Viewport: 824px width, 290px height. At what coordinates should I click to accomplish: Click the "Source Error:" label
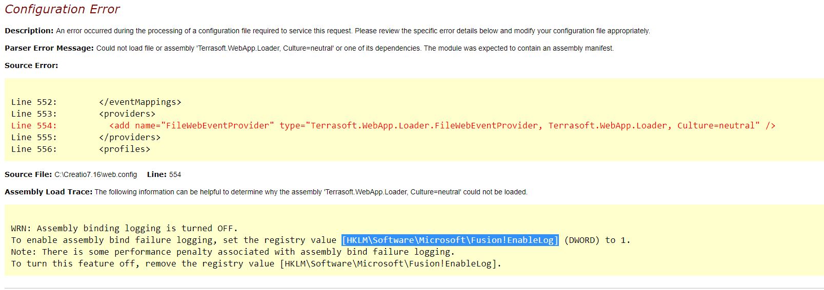pyautogui.click(x=31, y=65)
